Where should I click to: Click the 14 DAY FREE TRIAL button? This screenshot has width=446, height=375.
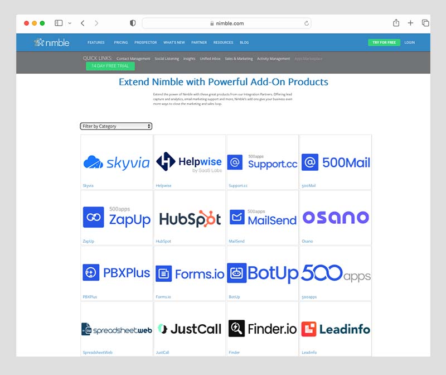[110, 66]
